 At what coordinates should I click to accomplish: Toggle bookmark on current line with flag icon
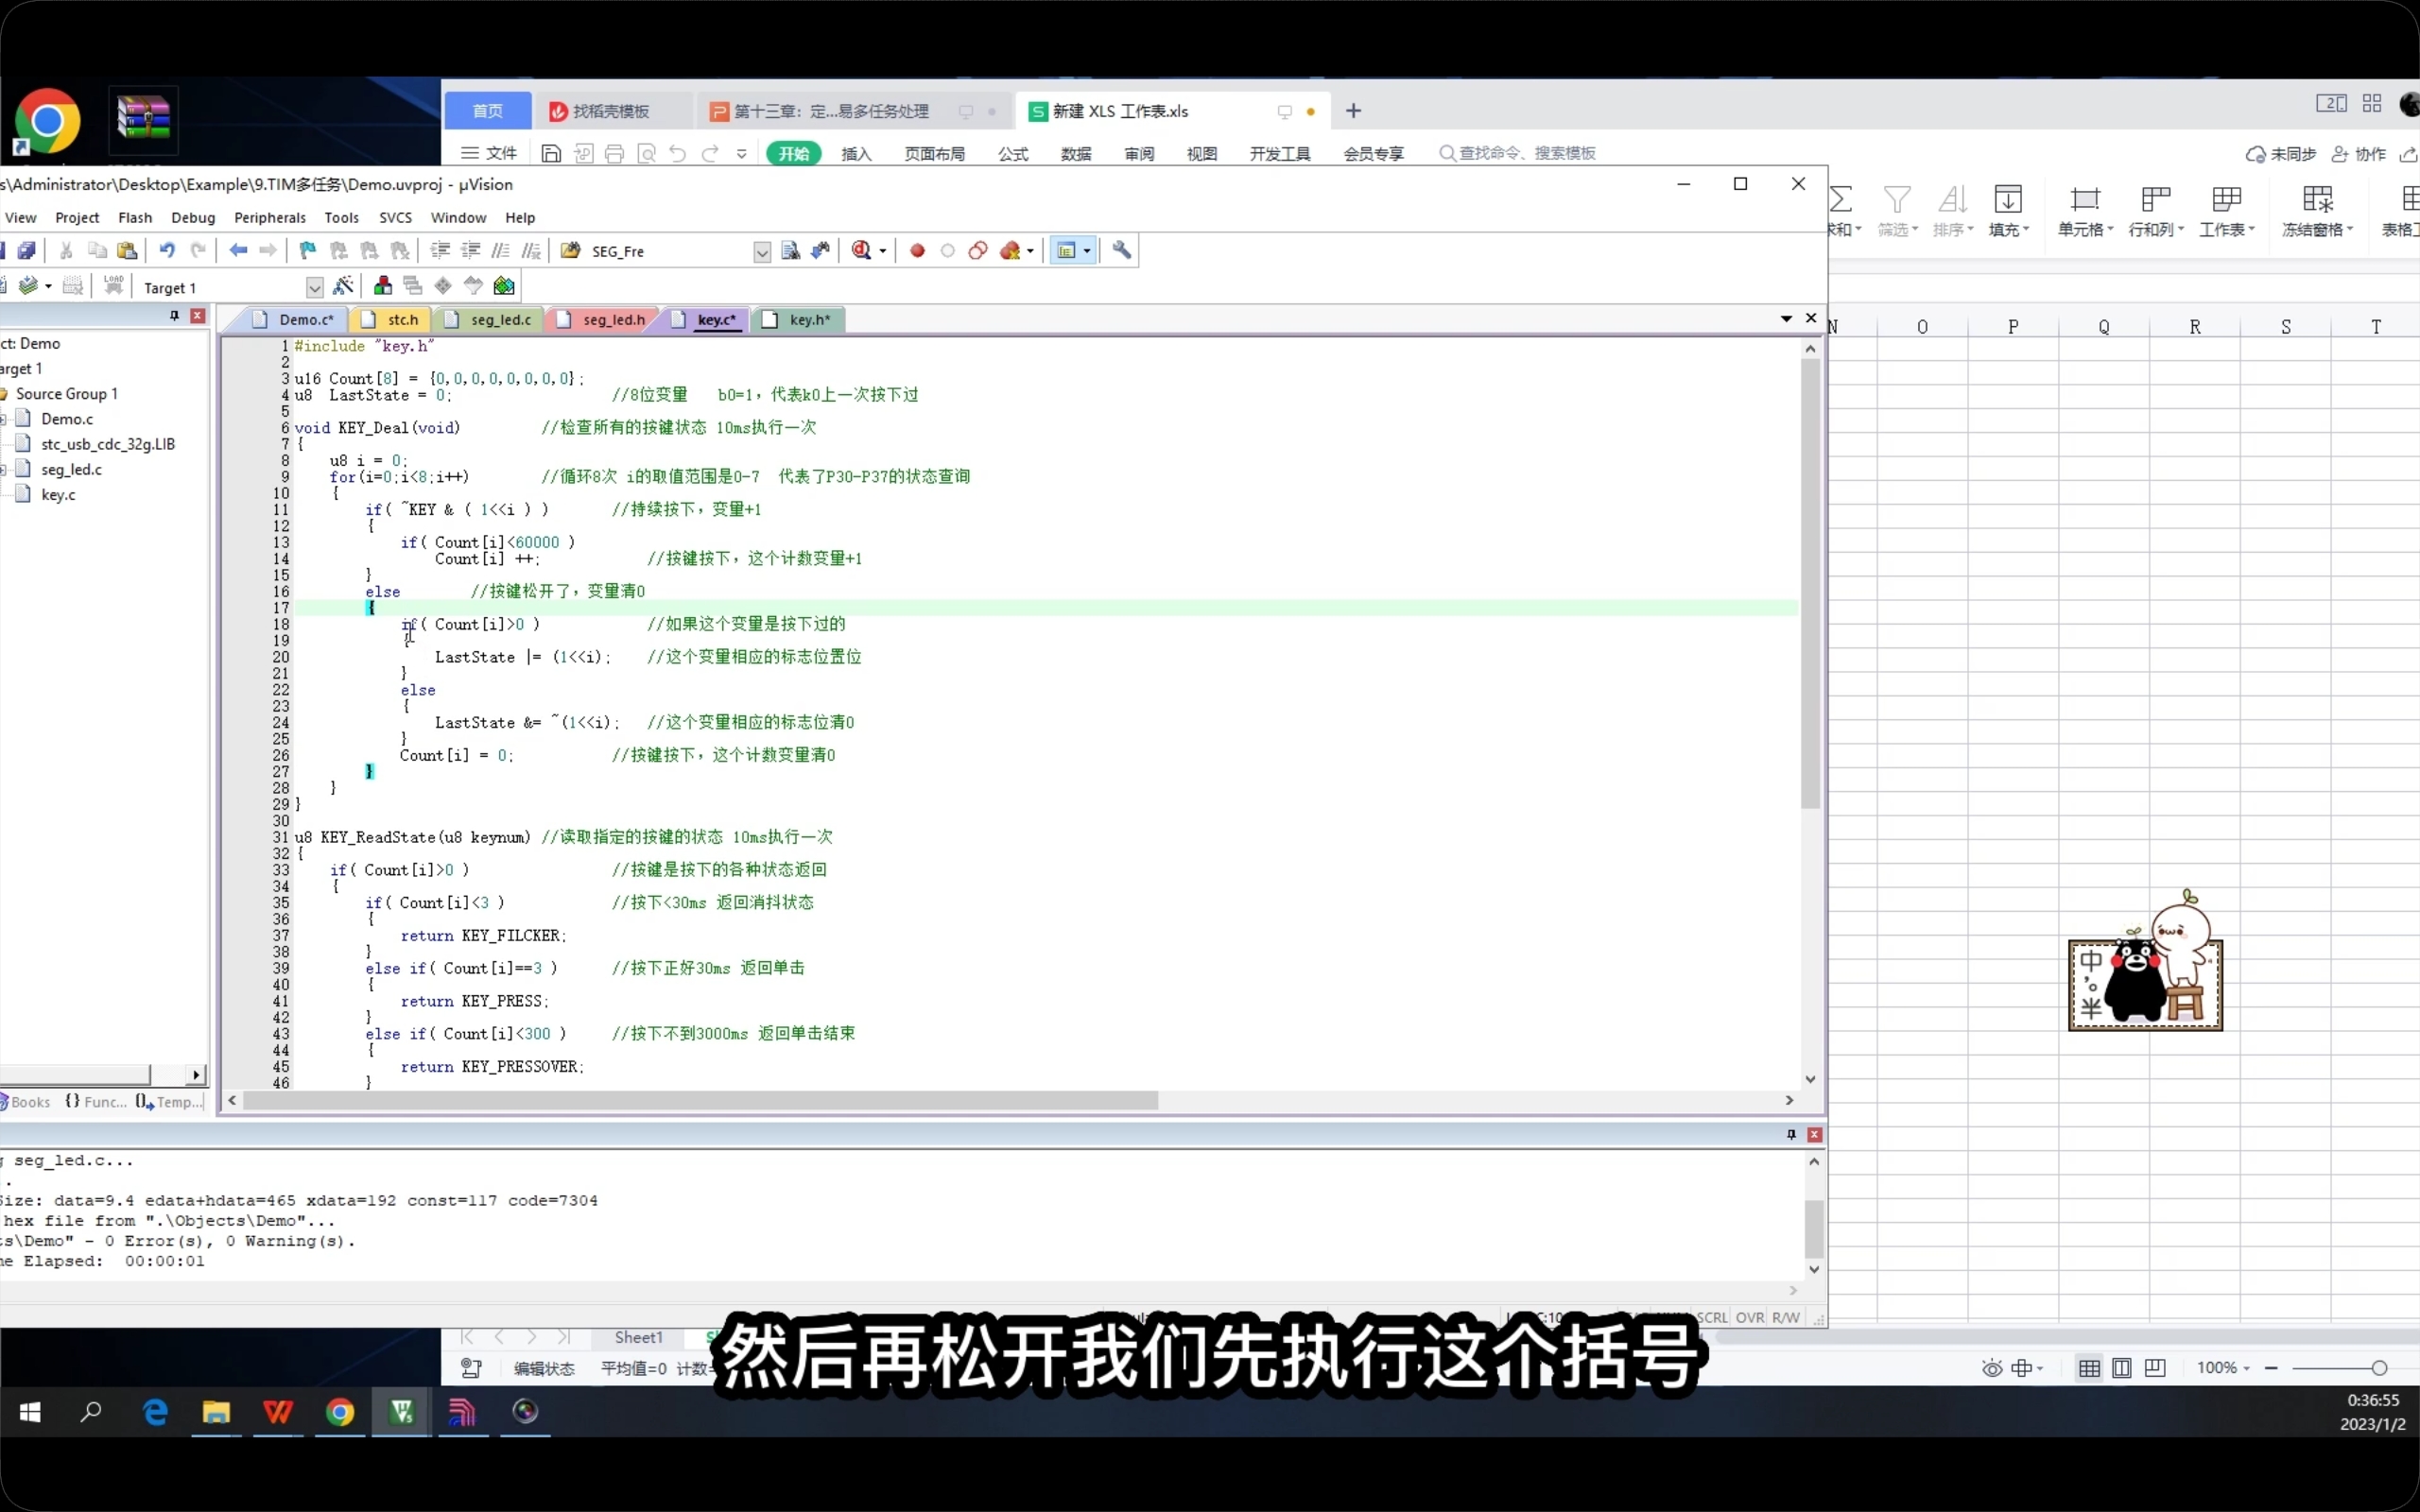[308, 251]
